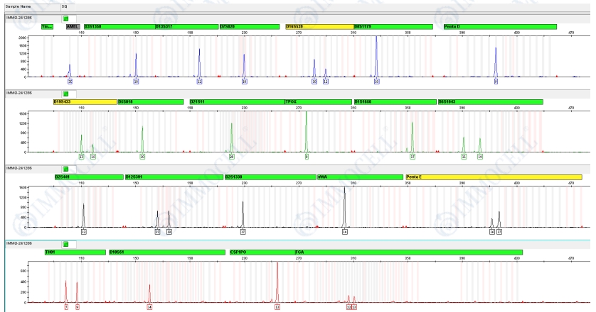Click allele label 29 under the D21S11 peak

tap(231, 157)
